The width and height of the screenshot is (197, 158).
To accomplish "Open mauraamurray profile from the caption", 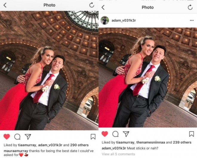I will 16,151.
